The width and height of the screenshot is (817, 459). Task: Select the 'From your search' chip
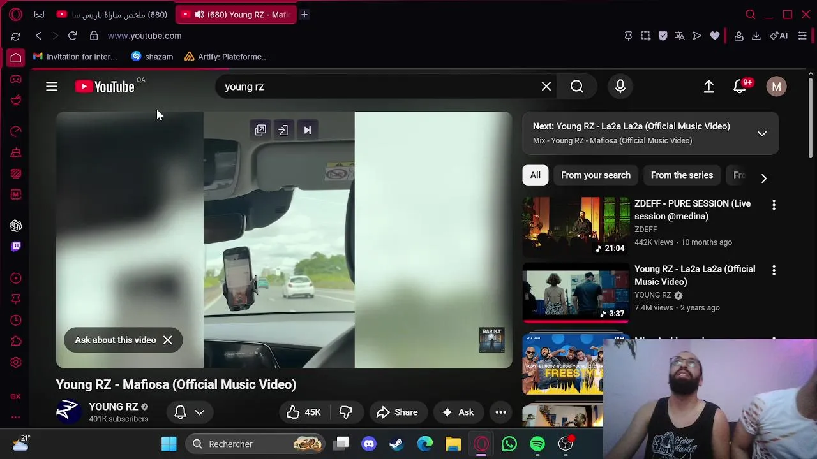pos(596,175)
